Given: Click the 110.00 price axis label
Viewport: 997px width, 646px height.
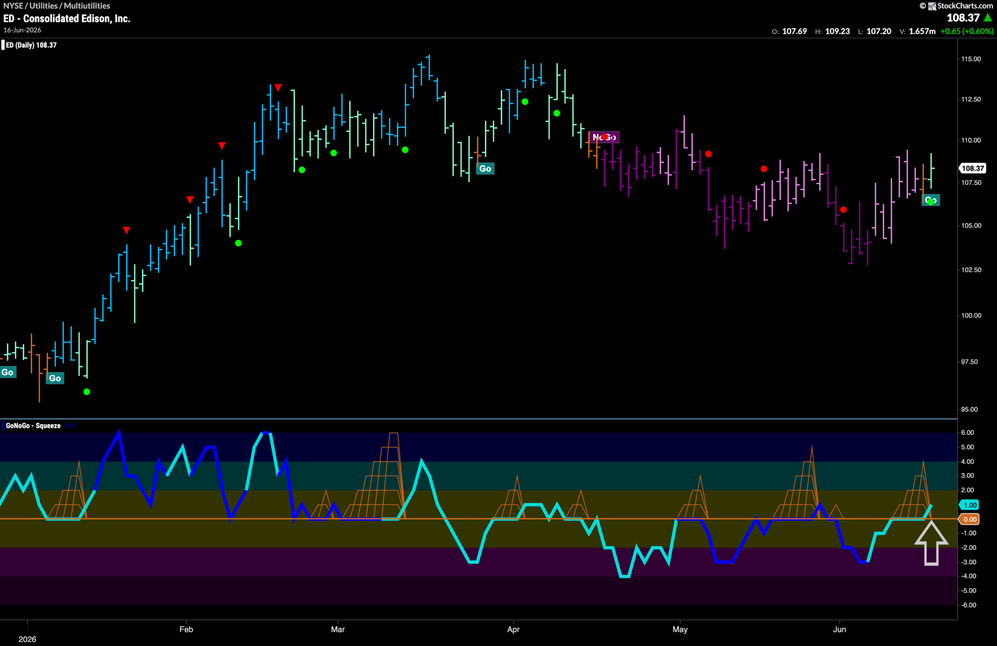Looking at the screenshot, I should [971, 140].
